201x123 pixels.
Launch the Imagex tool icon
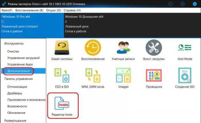click(x=123, y=75)
